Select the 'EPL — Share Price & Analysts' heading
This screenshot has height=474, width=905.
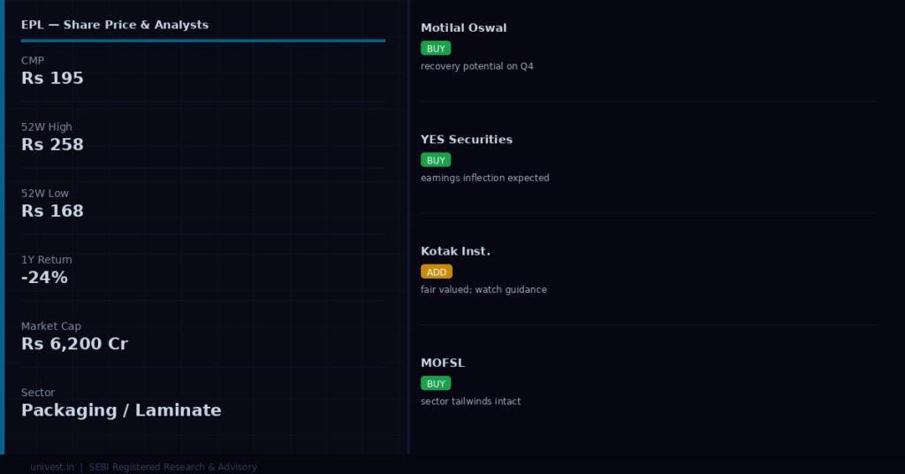[x=115, y=25]
